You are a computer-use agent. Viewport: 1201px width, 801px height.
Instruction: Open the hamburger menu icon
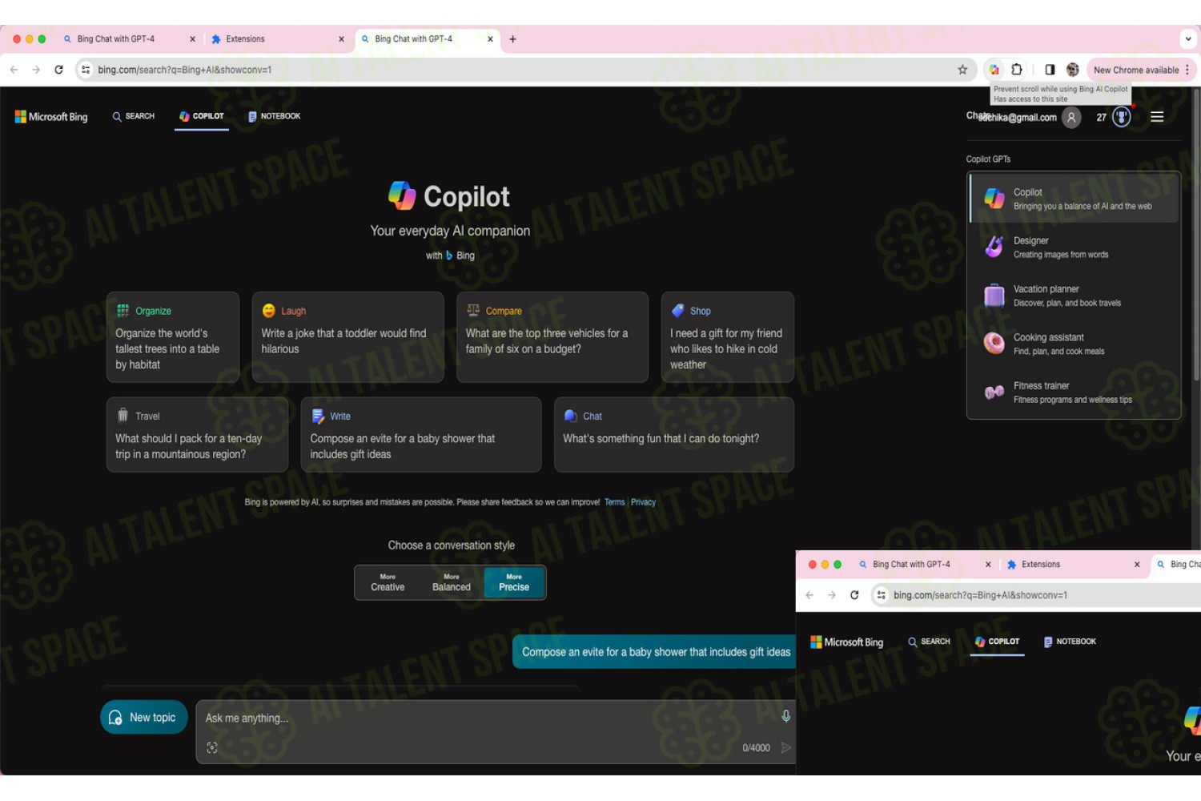coord(1157,117)
